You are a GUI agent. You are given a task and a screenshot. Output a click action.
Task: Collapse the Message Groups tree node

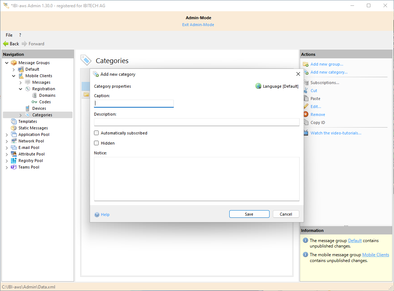click(x=7, y=63)
